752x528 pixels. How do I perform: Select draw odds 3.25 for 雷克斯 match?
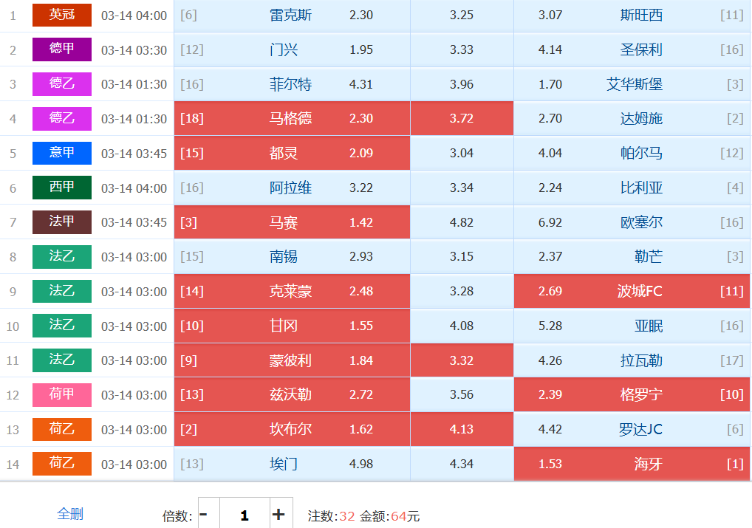pyautogui.click(x=462, y=16)
